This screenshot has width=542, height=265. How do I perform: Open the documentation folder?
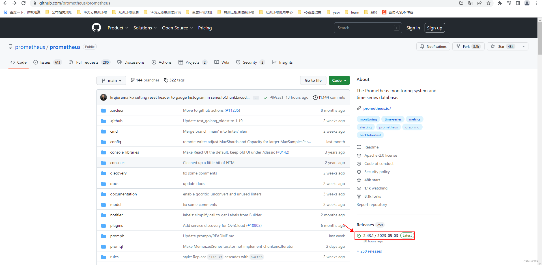pos(123,194)
